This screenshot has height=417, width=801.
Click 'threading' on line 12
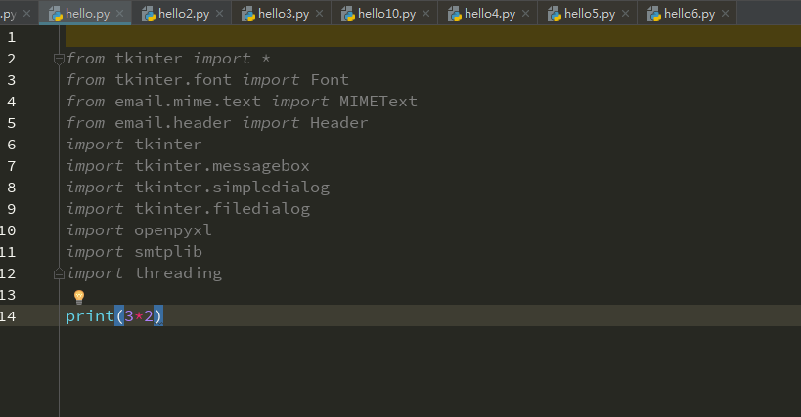(x=178, y=273)
